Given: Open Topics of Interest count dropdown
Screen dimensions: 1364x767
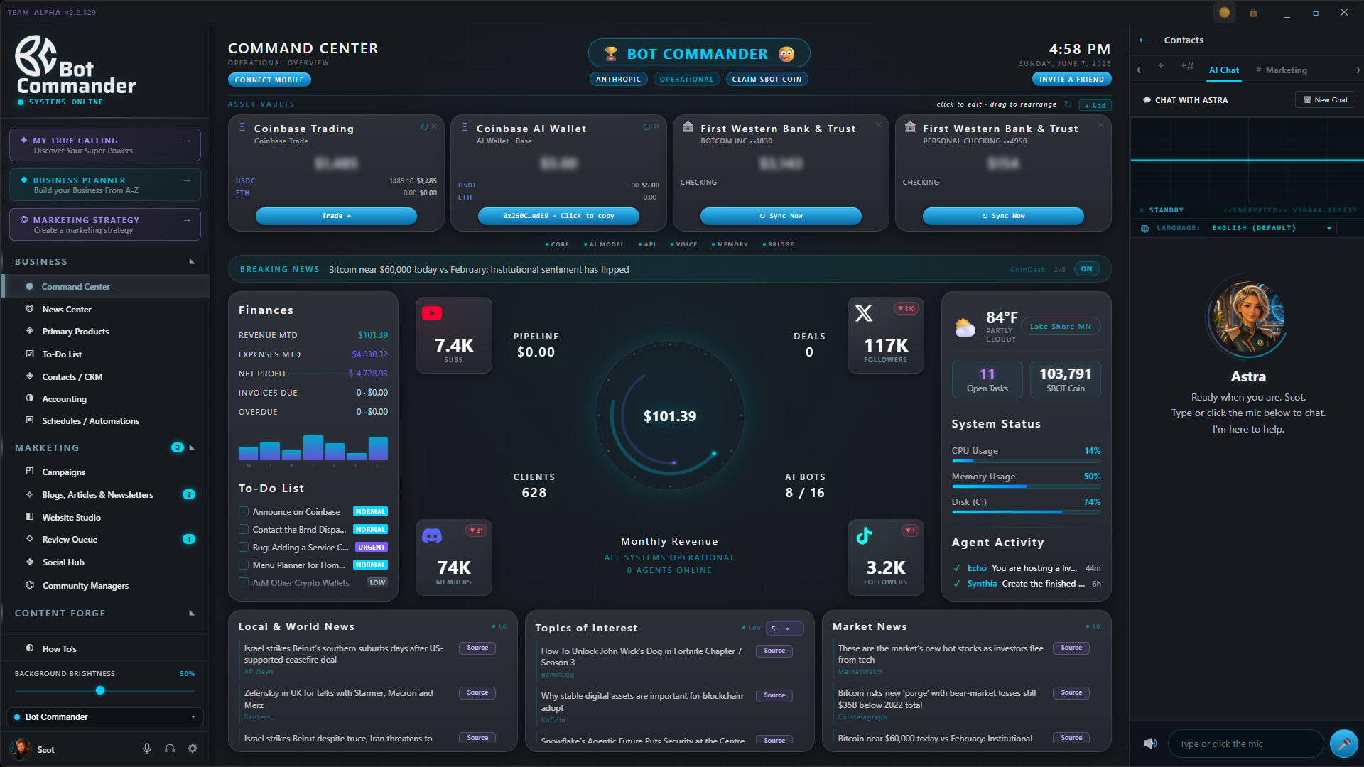Looking at the screenshot, I should click(x=784, y=629).
